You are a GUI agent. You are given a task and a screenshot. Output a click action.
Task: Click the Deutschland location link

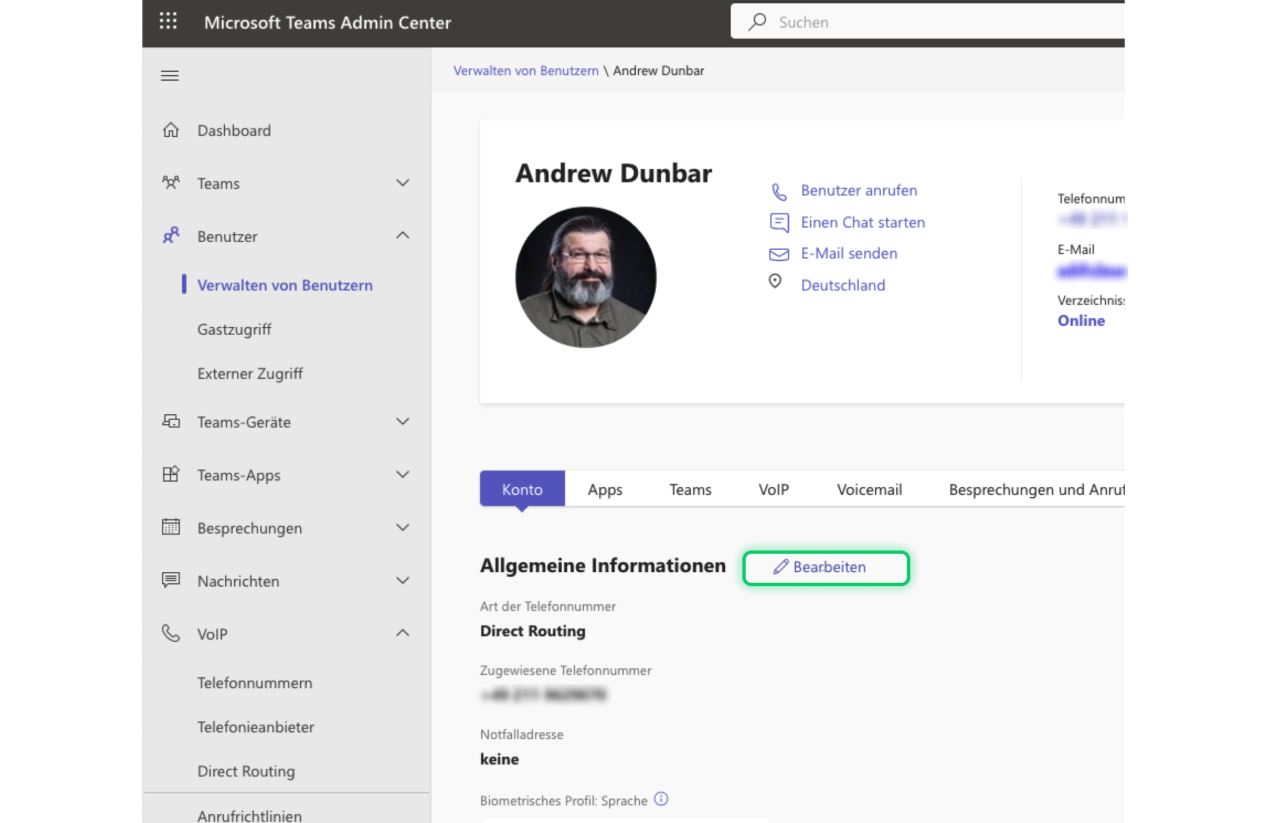(842, 285)
